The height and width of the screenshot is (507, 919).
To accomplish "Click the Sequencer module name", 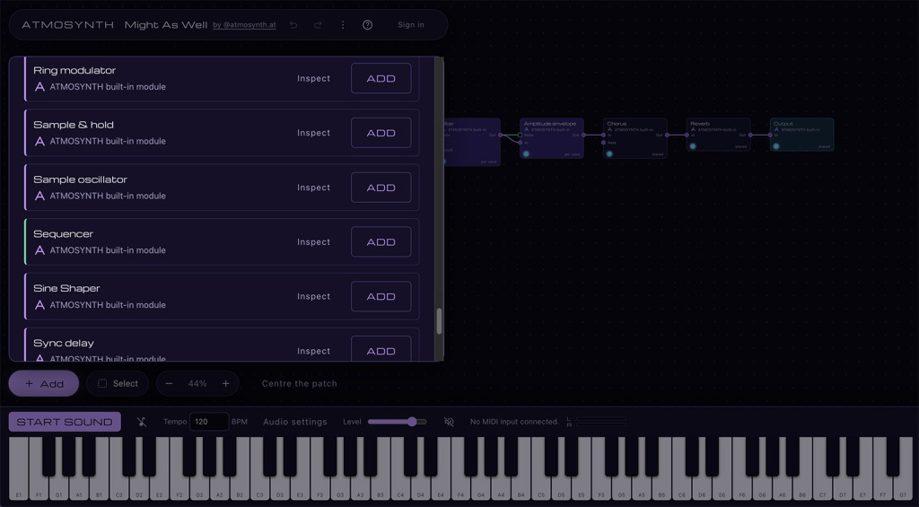I will click(64, 234).
